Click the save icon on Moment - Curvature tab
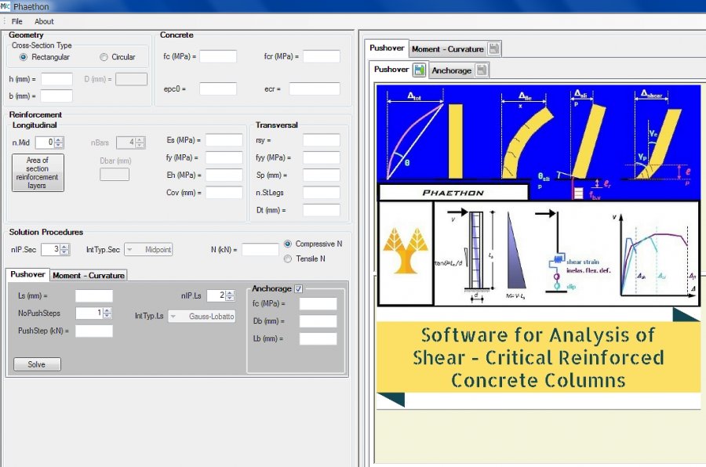706x467 pixels. (493, 49)
